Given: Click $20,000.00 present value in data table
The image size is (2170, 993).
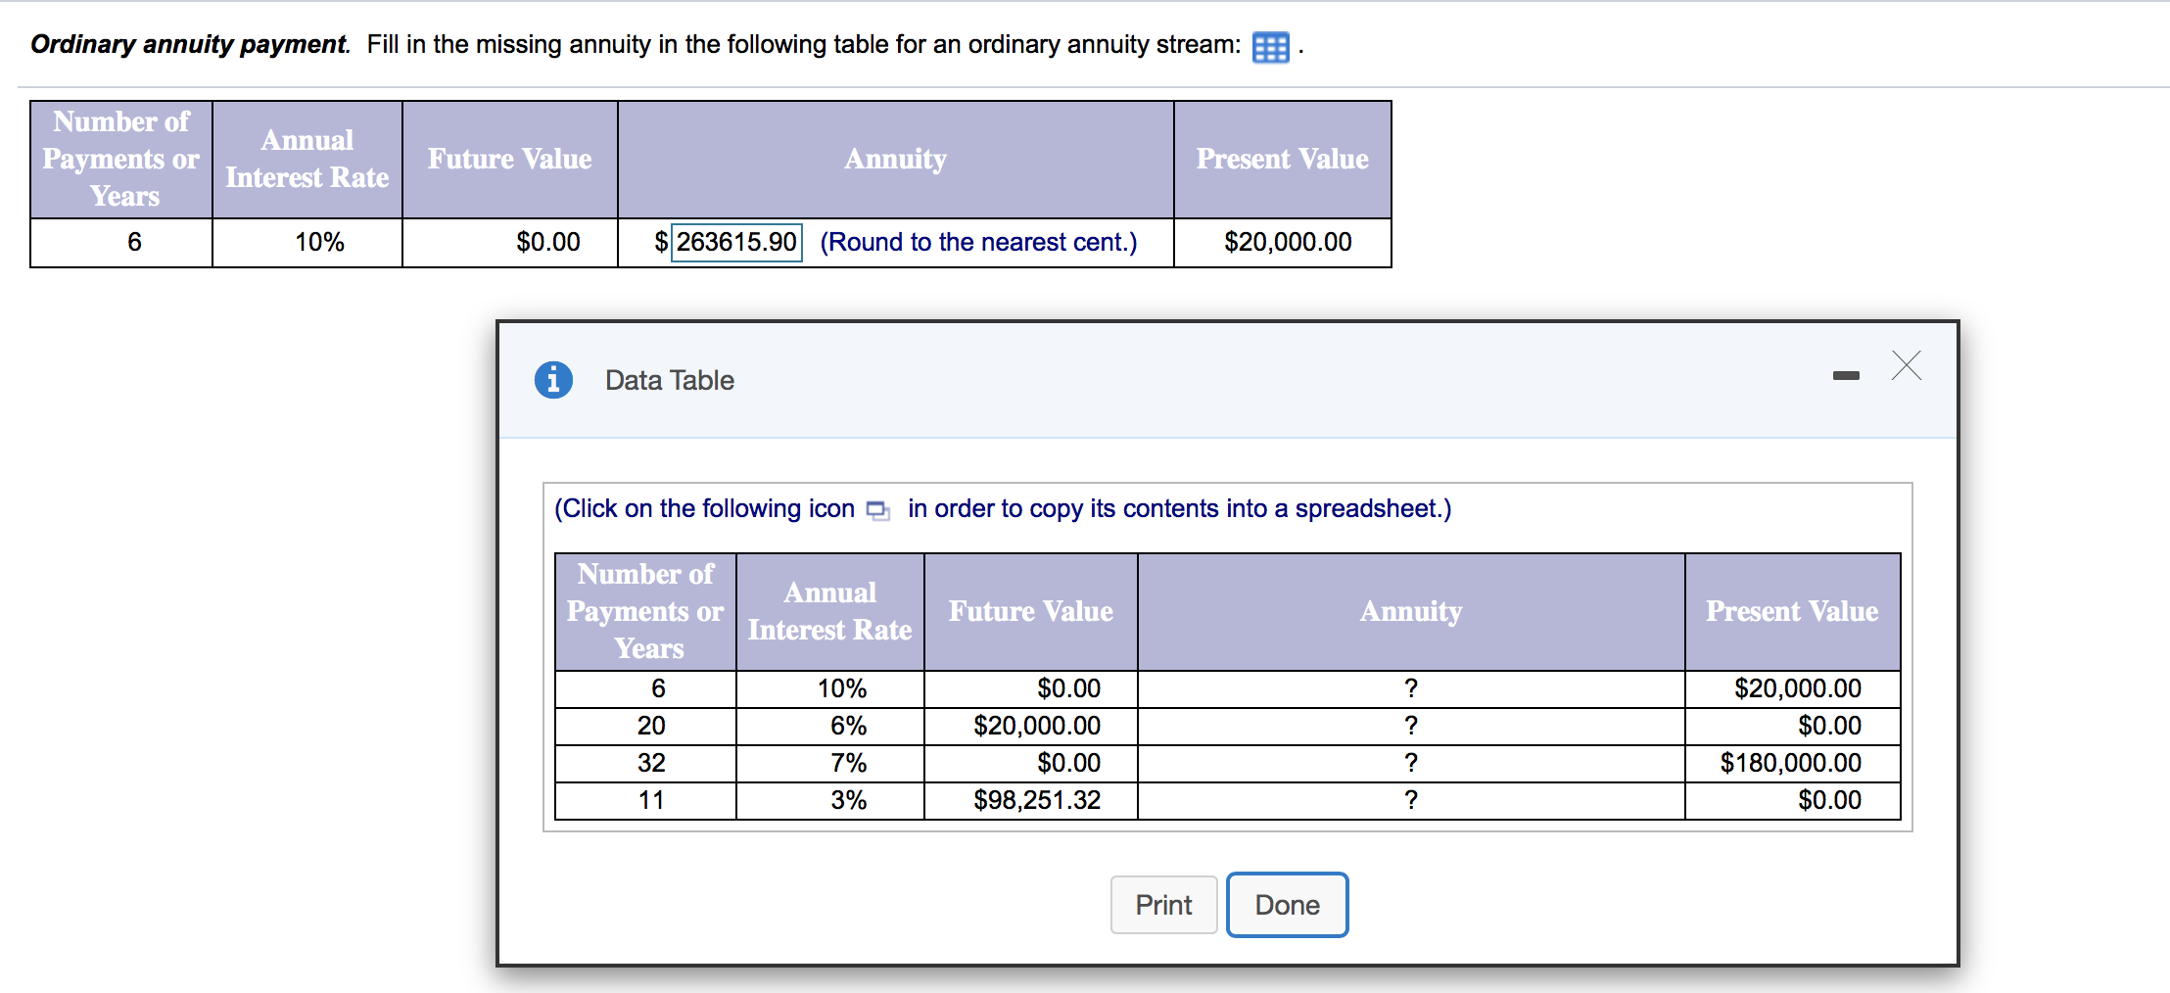Looking at the screenshot, I should [x=1797, y=688].
